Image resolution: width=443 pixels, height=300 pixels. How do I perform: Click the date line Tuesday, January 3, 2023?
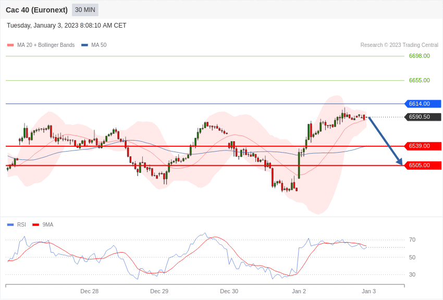point(66,26)
